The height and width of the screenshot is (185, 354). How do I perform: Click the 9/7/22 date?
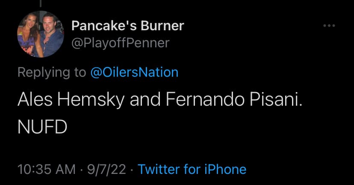coord(106,169)
